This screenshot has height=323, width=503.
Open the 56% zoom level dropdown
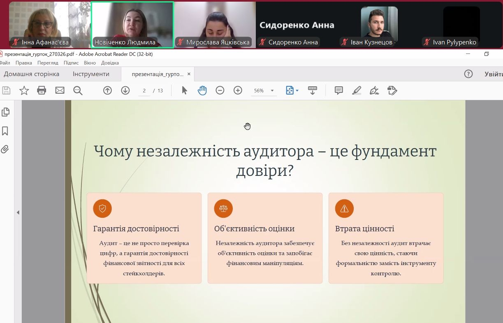tap(272, 91)
